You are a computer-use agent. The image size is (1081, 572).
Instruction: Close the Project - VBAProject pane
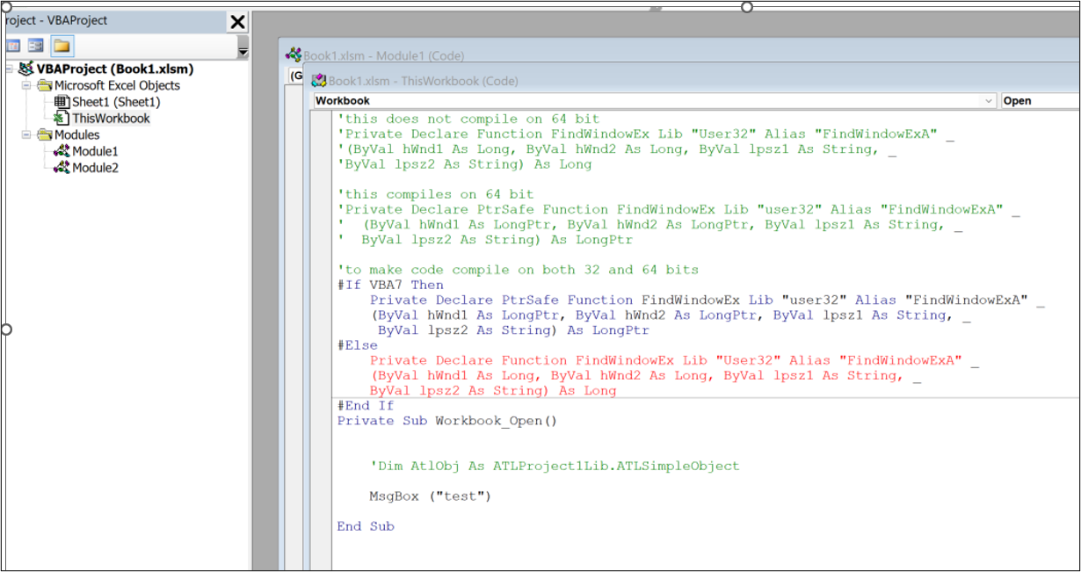[x=237, y=22]
